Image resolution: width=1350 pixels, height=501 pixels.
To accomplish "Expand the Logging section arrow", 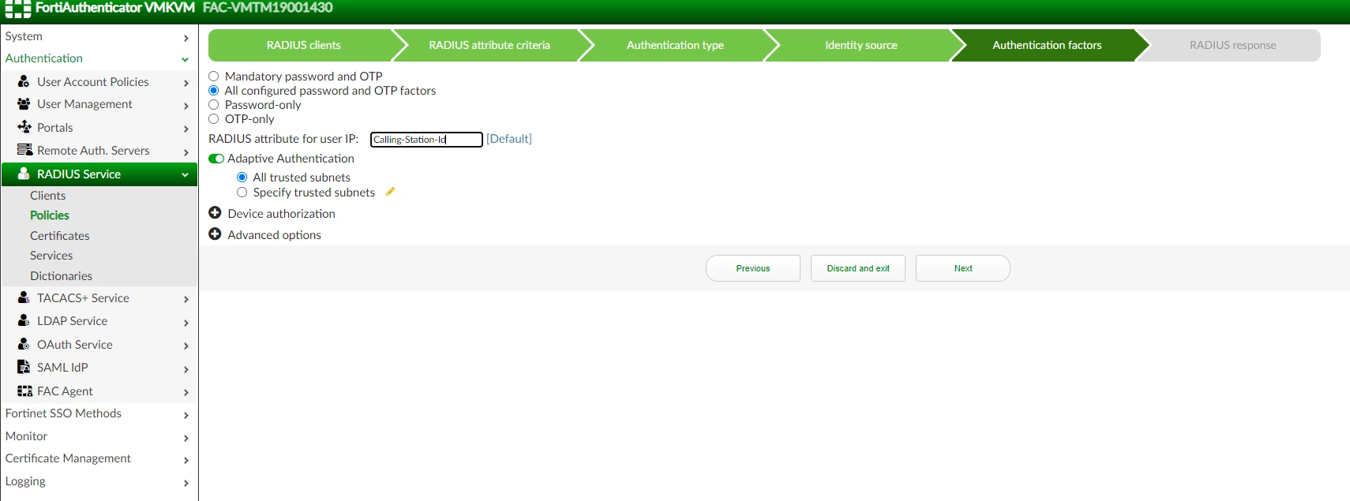I will point(186,483).
